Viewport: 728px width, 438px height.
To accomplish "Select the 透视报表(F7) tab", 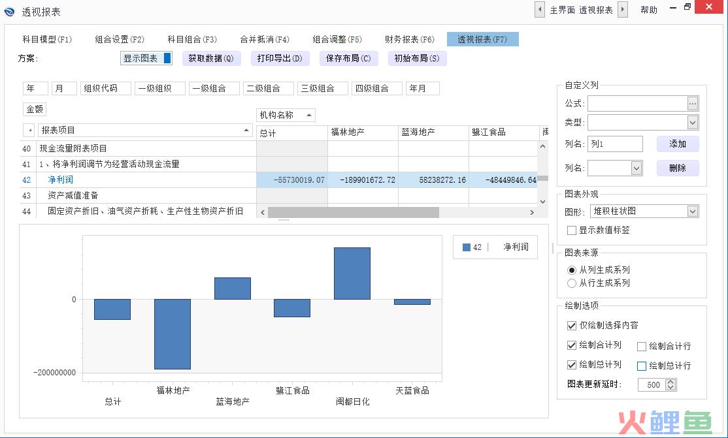I will [x=482, y=39].
